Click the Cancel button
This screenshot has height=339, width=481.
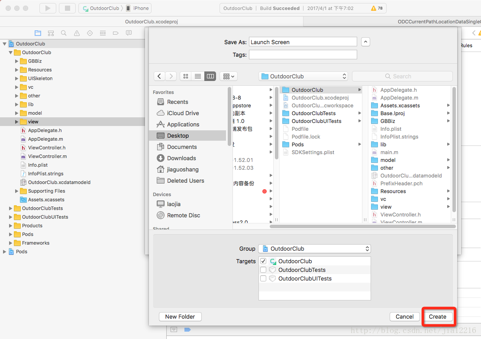pos(404,316)
